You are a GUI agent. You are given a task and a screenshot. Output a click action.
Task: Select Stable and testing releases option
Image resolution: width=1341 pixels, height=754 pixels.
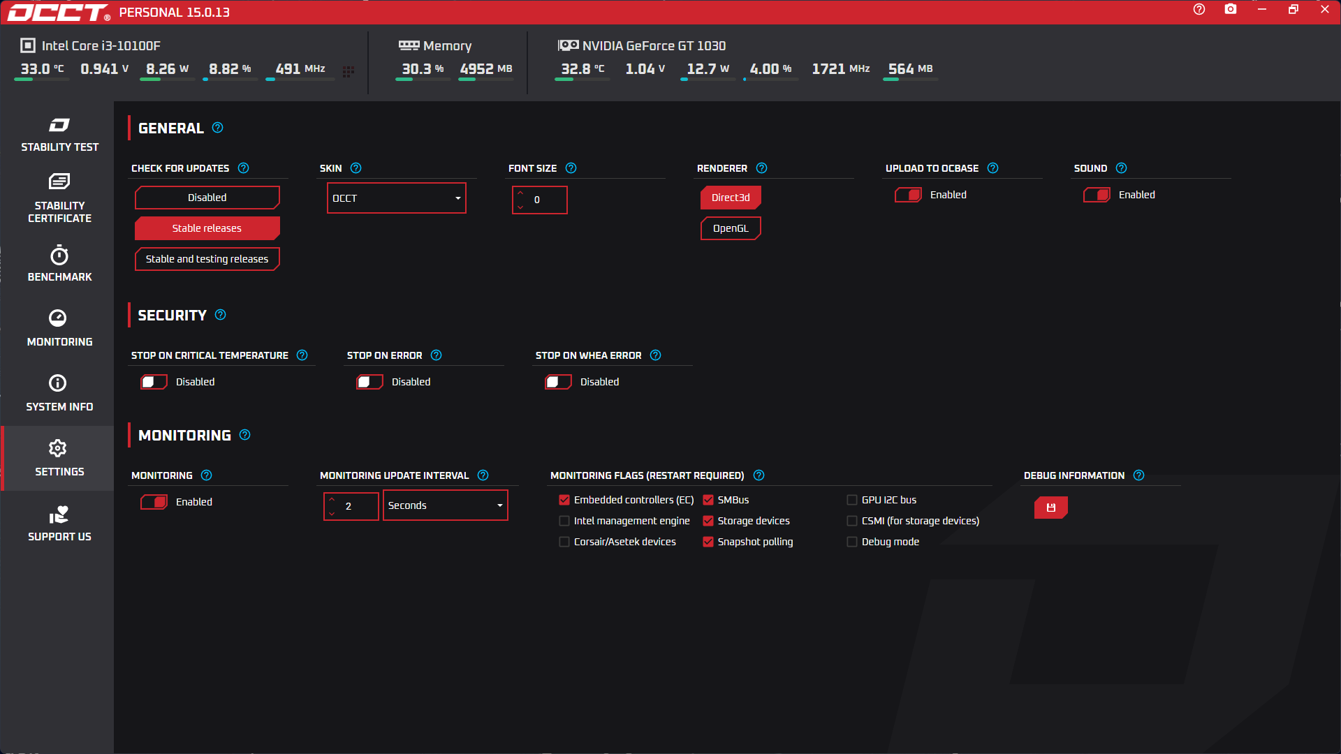click(x=207, y=259)
